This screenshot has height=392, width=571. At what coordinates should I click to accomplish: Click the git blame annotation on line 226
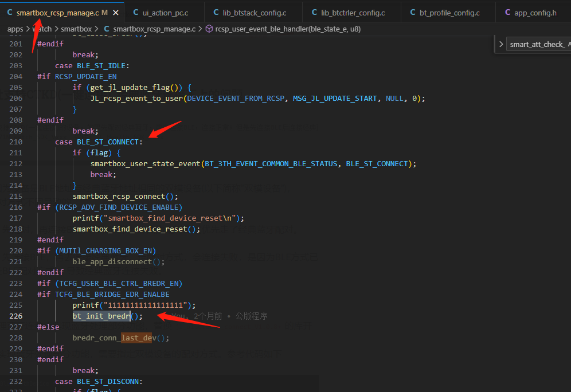pos(220,316)
